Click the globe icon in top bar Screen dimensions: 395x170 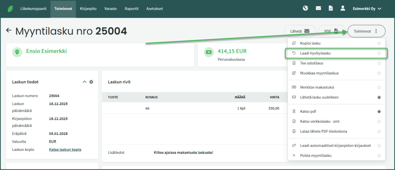[x=306, y=8]
